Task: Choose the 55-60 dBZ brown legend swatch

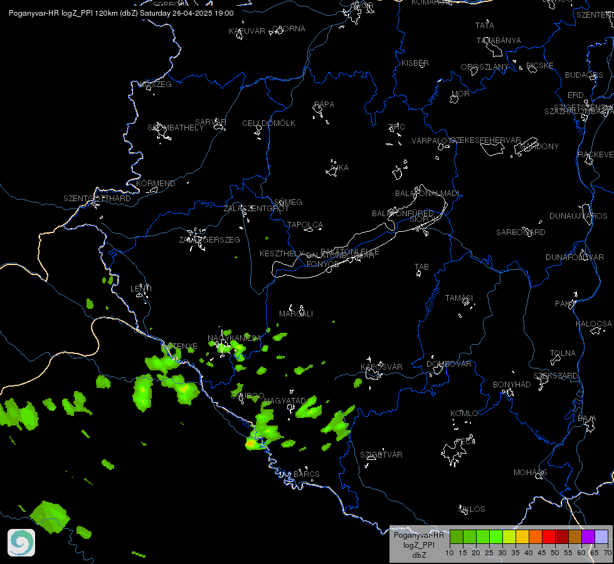Action: click(575, 536)
